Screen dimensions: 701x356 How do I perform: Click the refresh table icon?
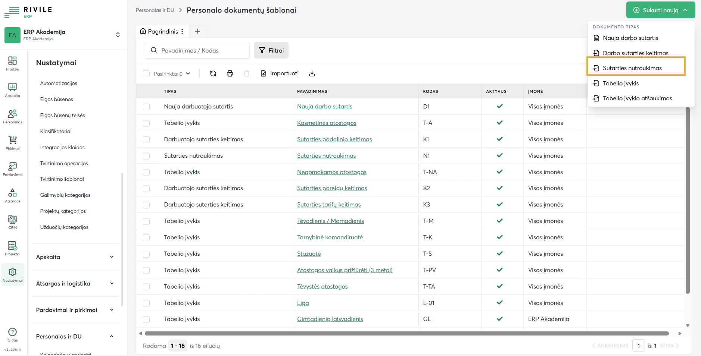(213, 73)
